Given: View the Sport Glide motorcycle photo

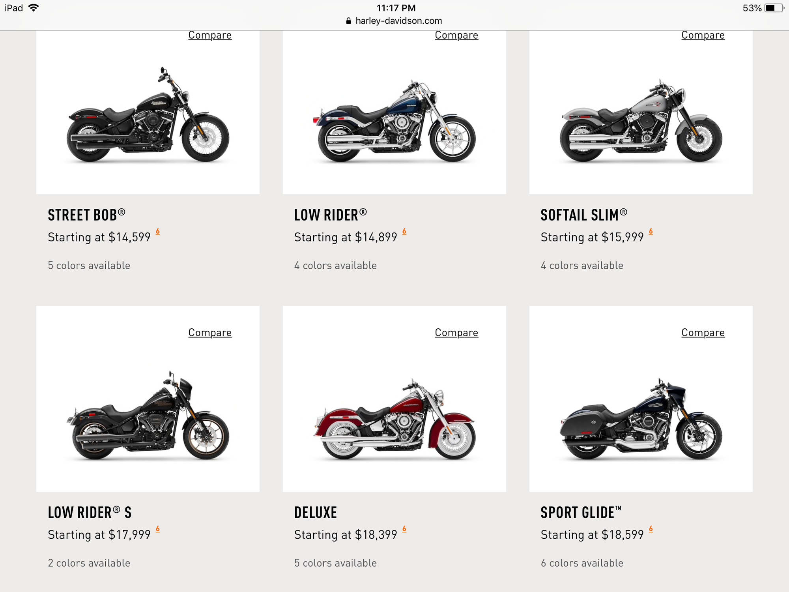Looking at the screenshot, I should click(641, 420).
